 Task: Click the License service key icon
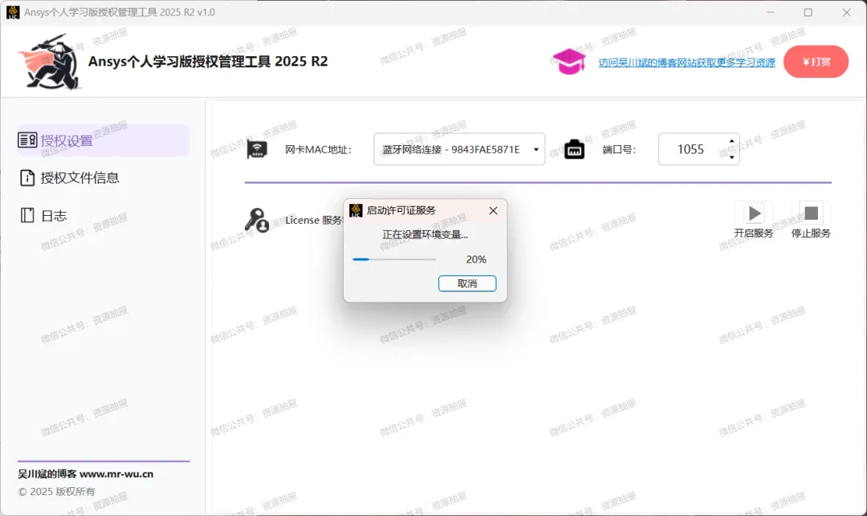(x=257, y=220)
